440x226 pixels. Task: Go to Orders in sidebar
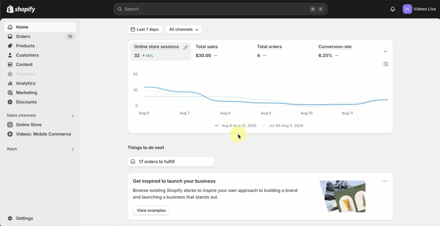(x=23, y=36)
